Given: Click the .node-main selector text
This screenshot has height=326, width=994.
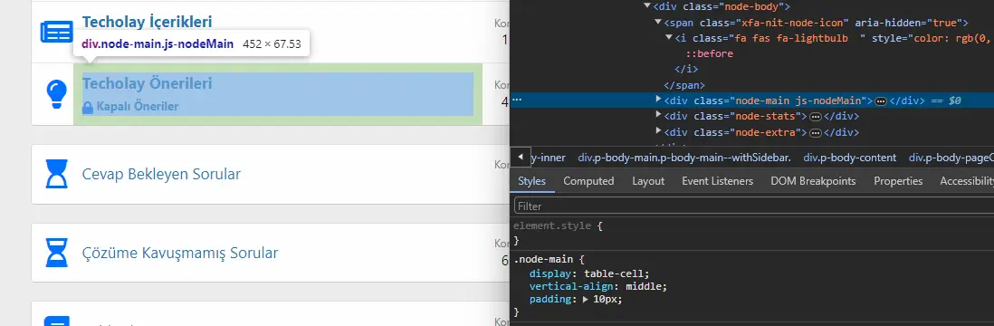Looking at the screenshot, I should point(543,259).
